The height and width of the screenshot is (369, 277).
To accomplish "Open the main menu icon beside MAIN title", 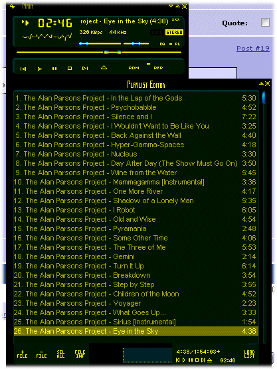I will pos(12,7).
